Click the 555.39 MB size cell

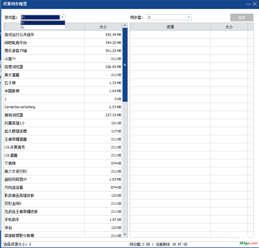[x=103, y=35]
